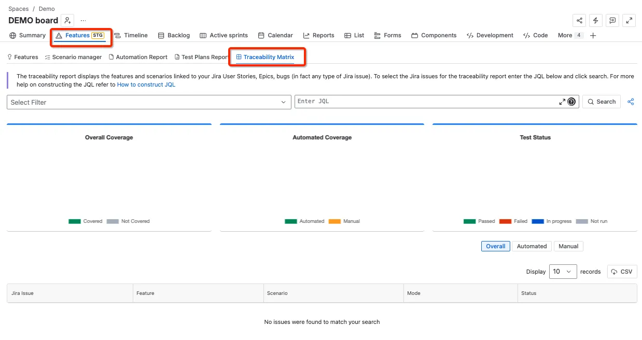Expand the JQL editor with the arrows icon
642x340 pixels.
[x=562, y=102]
